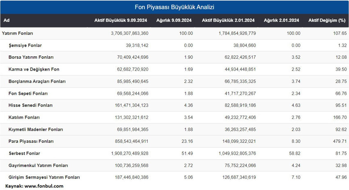This screenshot has width=349, height=190.
Task: Select the Yatırım Fonları parent row
Action: 18,33
